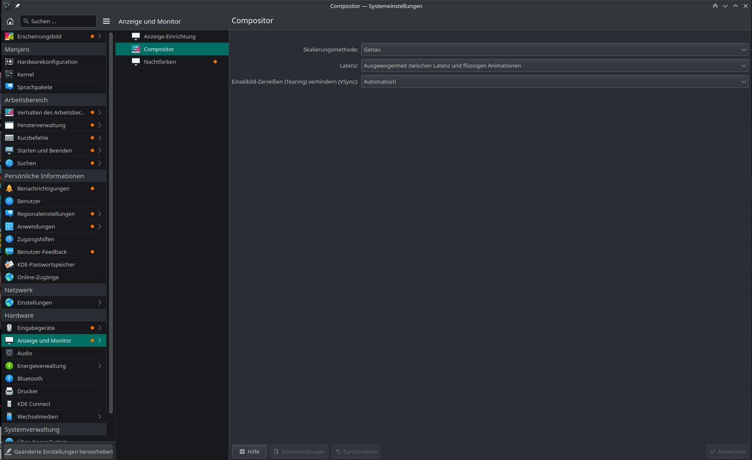Screen dimensions: 752x460
Task: Select the Compositor entry in the submenu
Action: point(172,49)
